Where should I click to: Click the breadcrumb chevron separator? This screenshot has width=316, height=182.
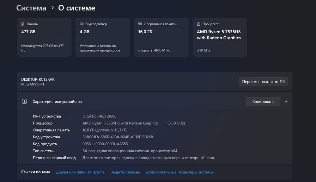[x=52, y=8]
